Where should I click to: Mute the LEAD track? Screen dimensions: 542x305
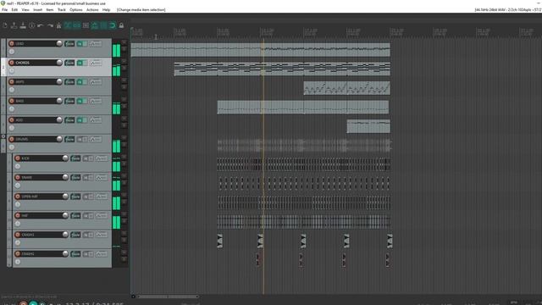click(124, 42)
